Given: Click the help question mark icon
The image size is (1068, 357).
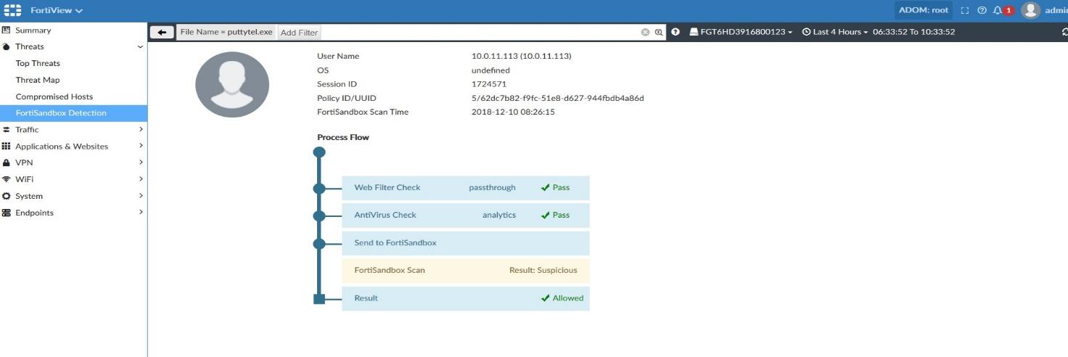Looking at the screenshot, I should click(x=982, y=10).
